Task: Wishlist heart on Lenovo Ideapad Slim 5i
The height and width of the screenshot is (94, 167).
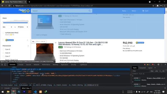Action: [x=56, y=43]
